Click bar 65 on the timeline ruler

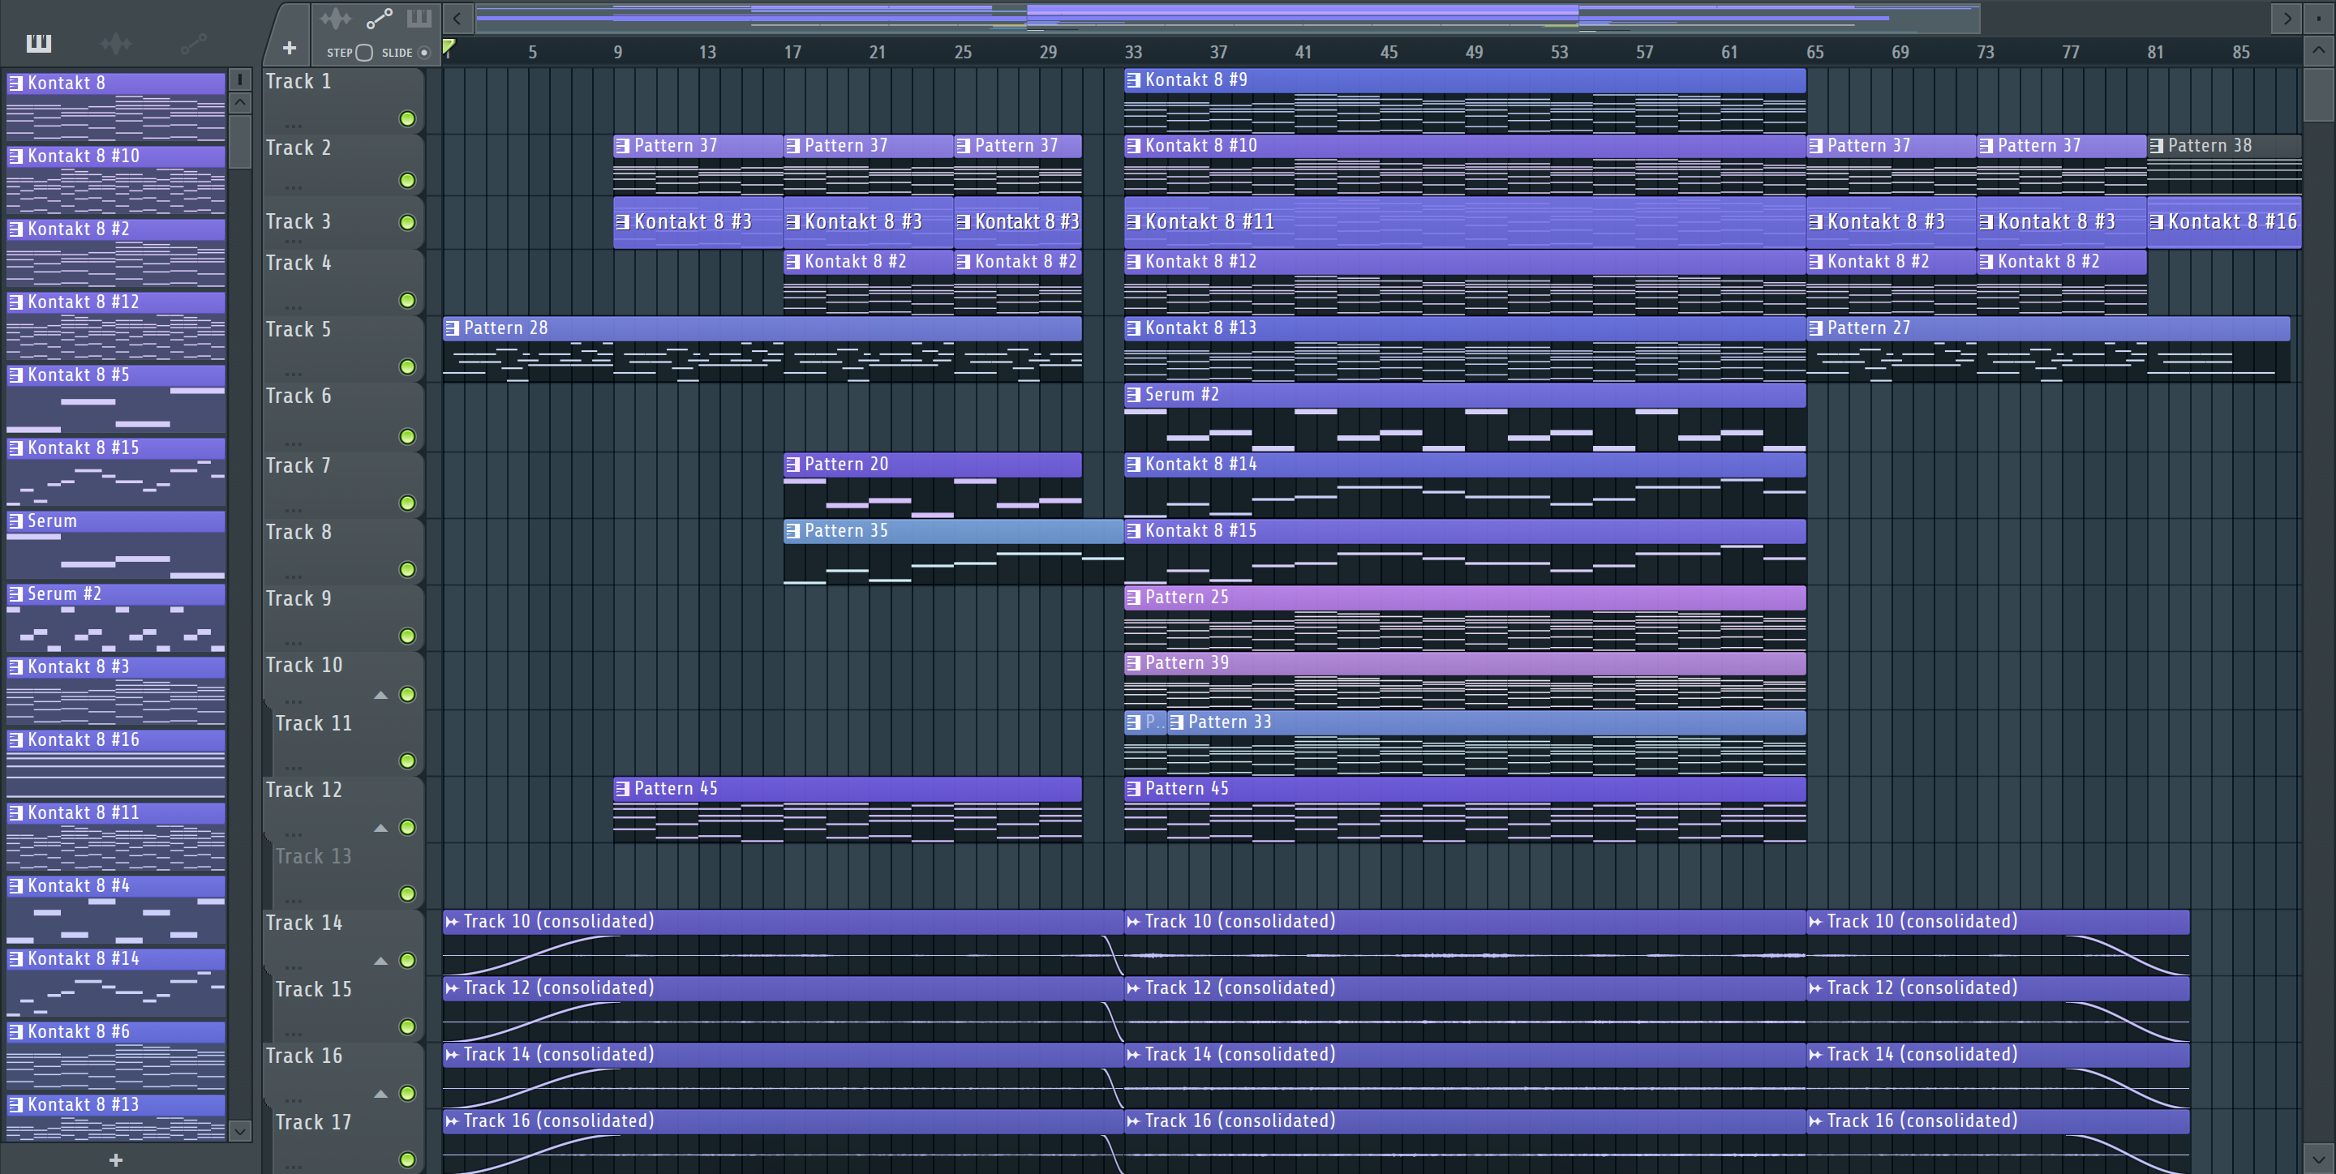pos(1814,53)
